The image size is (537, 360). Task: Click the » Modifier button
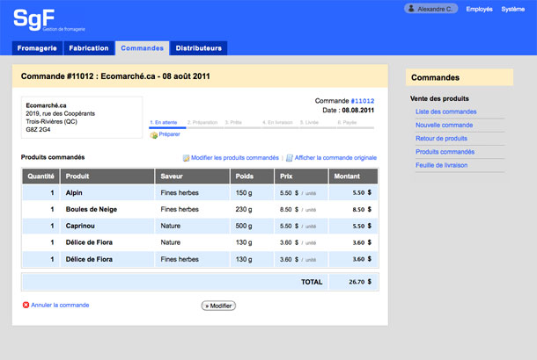218,306
